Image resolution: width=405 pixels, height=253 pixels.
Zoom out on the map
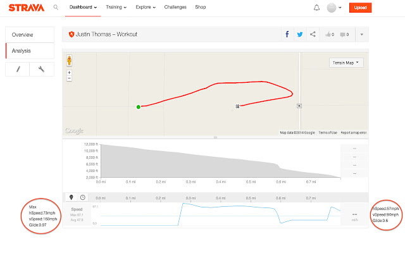tap(69, 78)
